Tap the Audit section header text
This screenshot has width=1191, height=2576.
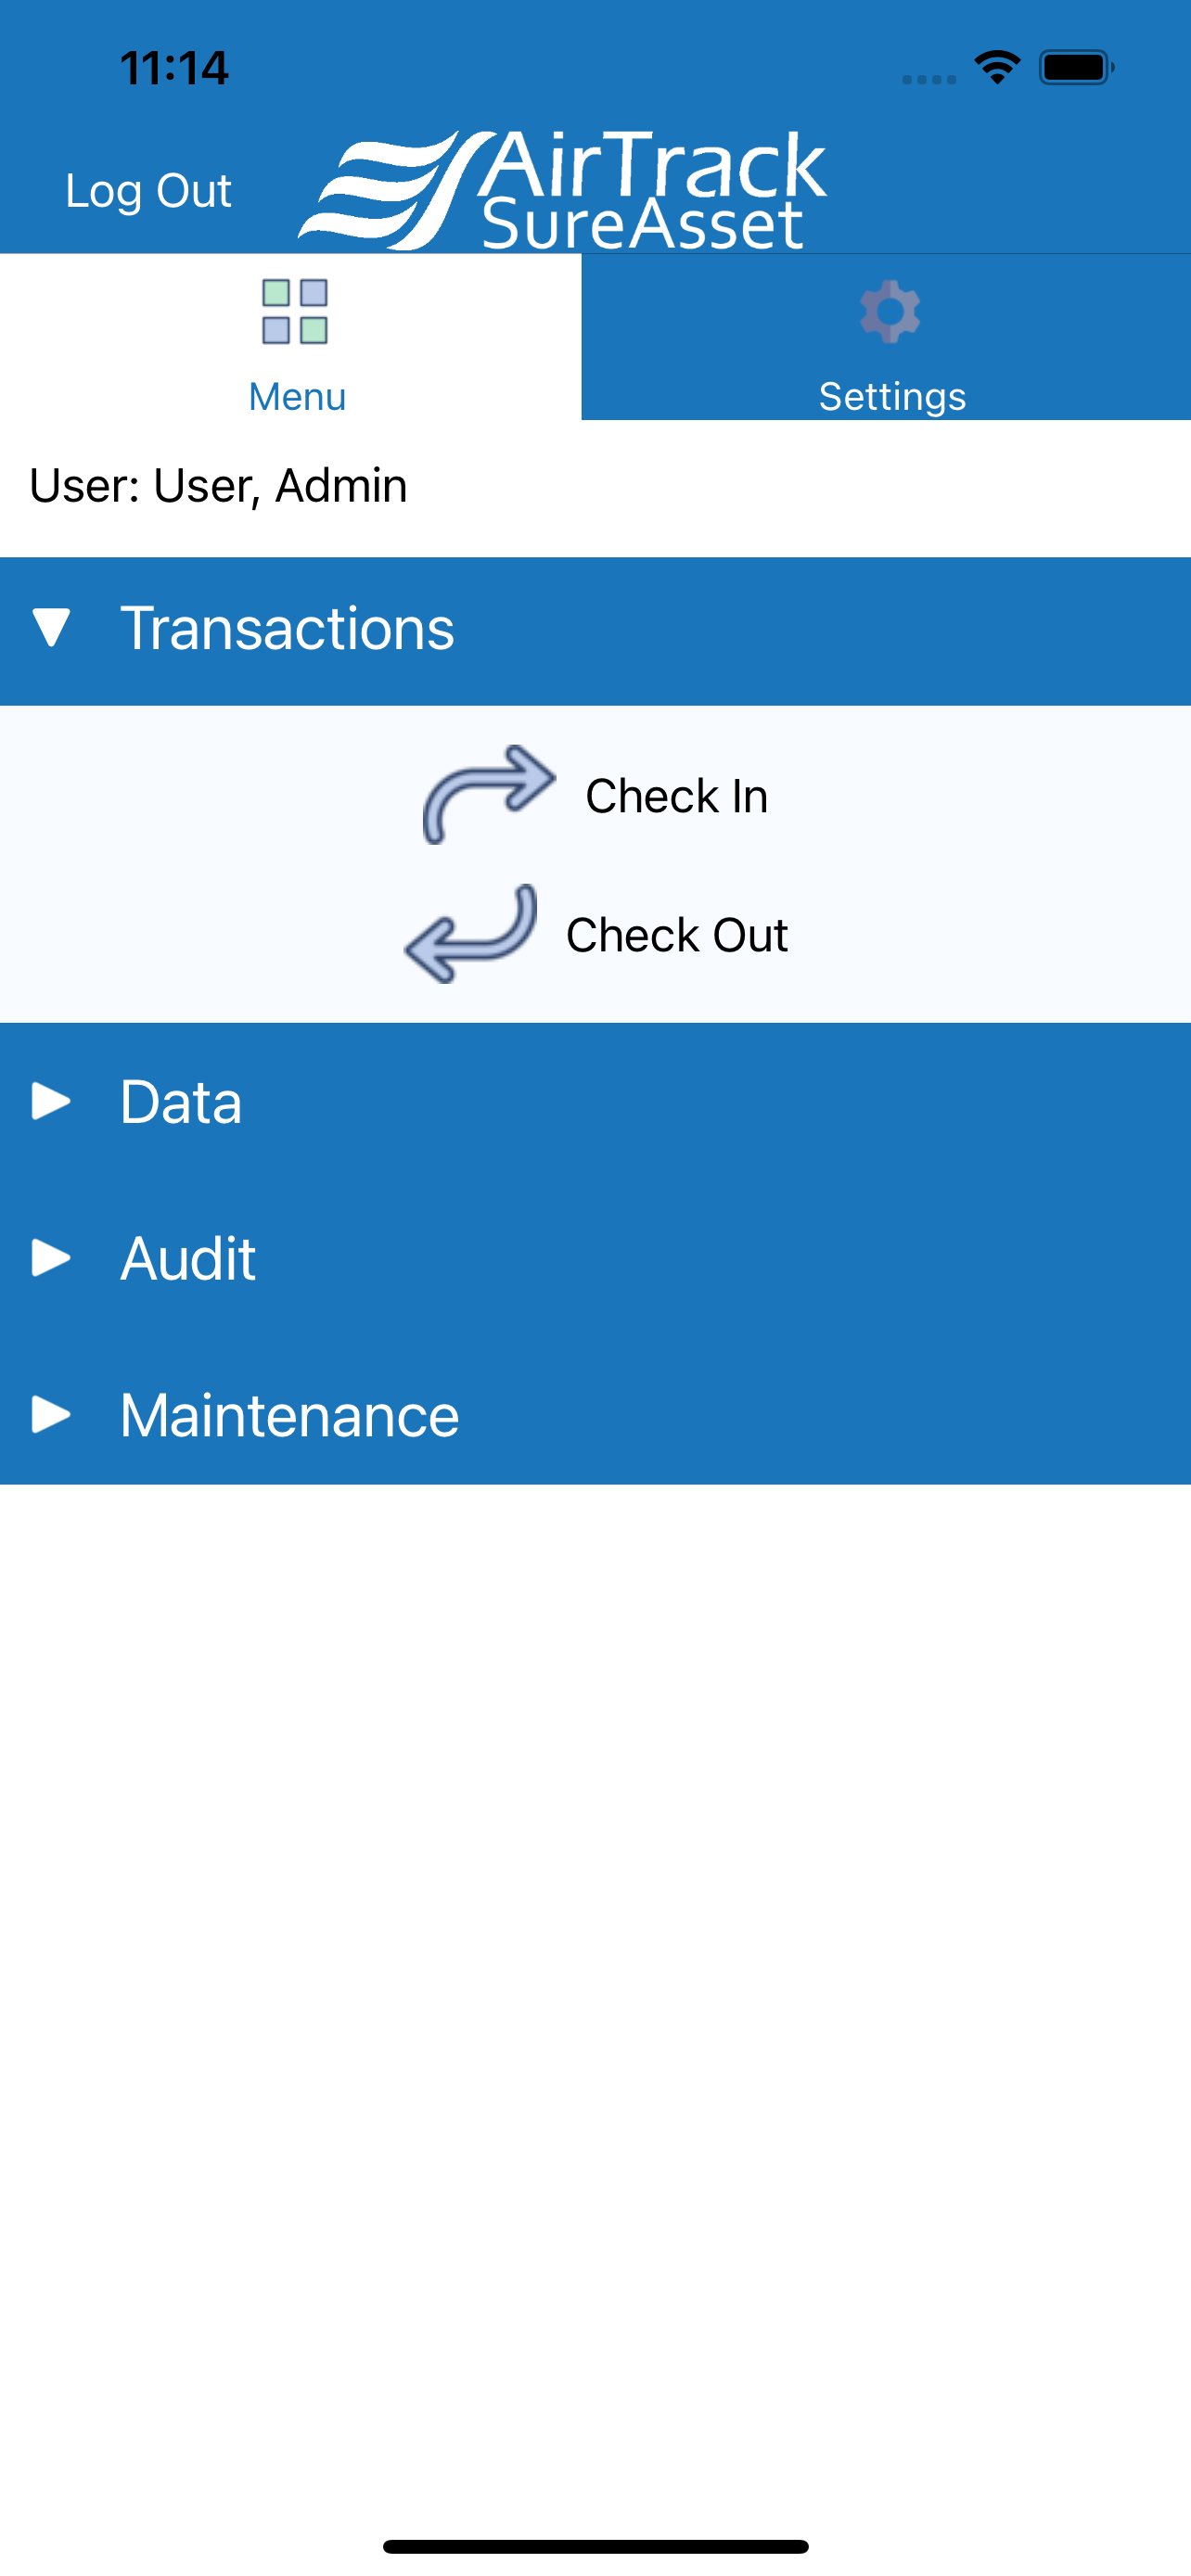(x=188, y=1258)
